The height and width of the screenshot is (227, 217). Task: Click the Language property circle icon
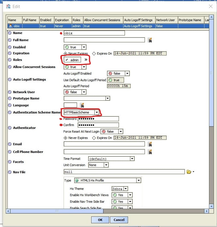10,105
